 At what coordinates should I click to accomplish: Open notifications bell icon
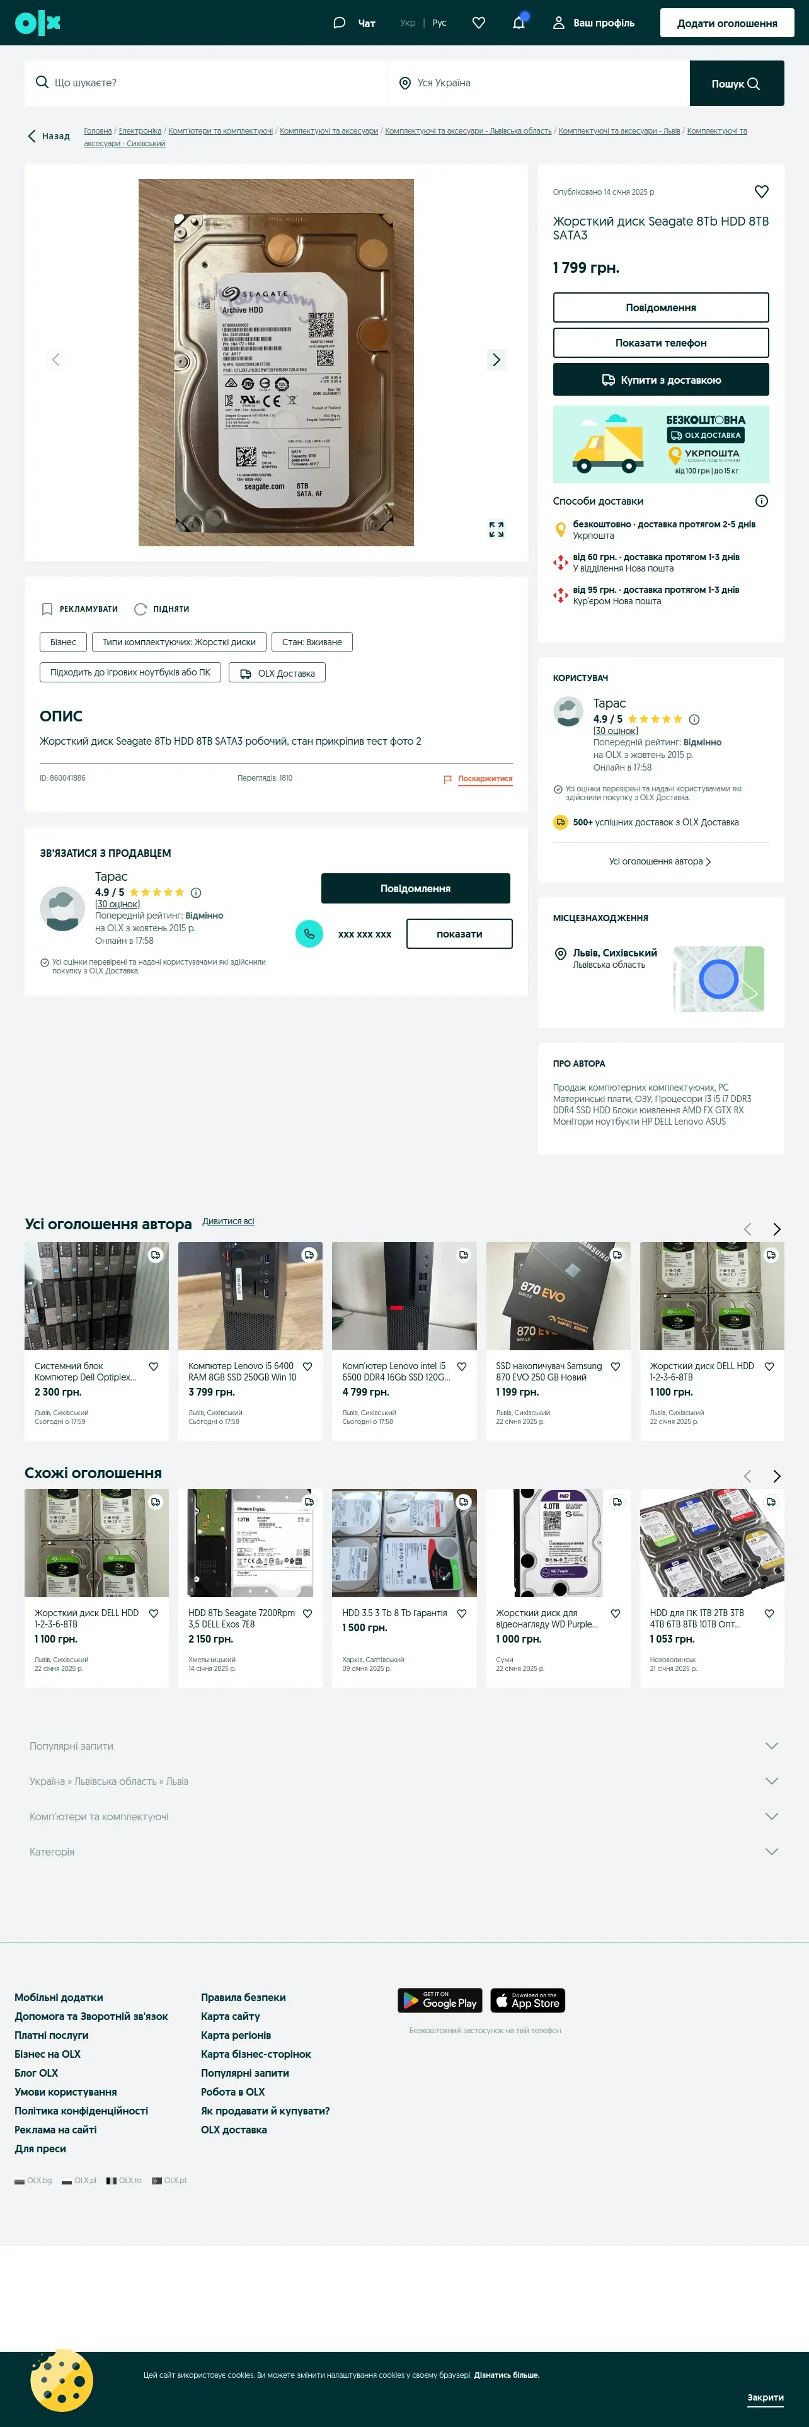519,23
